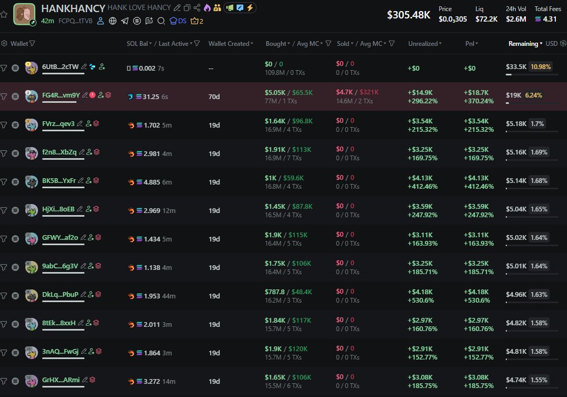Image resolution: width=567 pixels, height=397 pixels.
Task: Sort by Remaining column
Action: [525, 44]
